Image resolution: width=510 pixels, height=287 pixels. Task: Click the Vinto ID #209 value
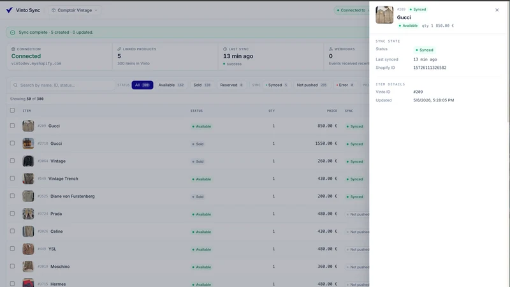(x=418, y=92)
